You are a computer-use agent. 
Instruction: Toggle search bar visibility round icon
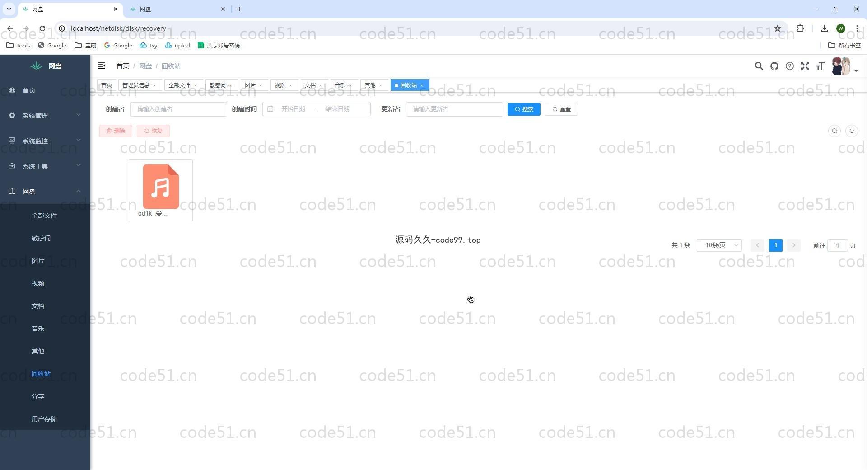pos(834,131)
